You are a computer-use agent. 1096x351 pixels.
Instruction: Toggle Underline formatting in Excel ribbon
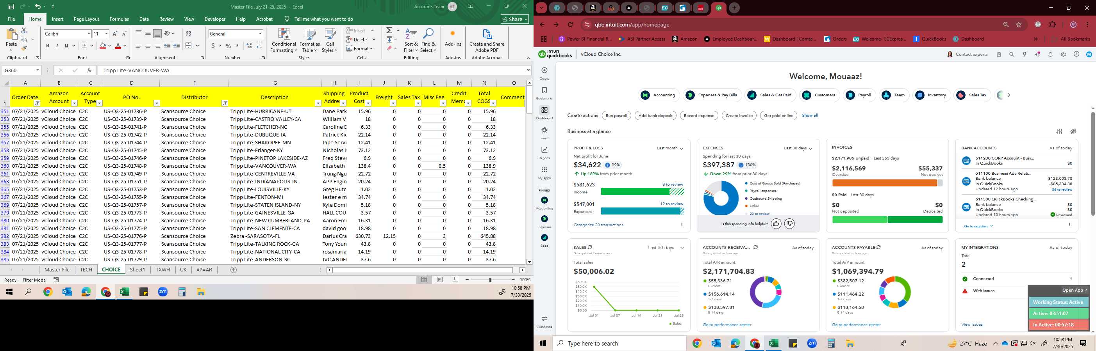(x=66, y=46)
